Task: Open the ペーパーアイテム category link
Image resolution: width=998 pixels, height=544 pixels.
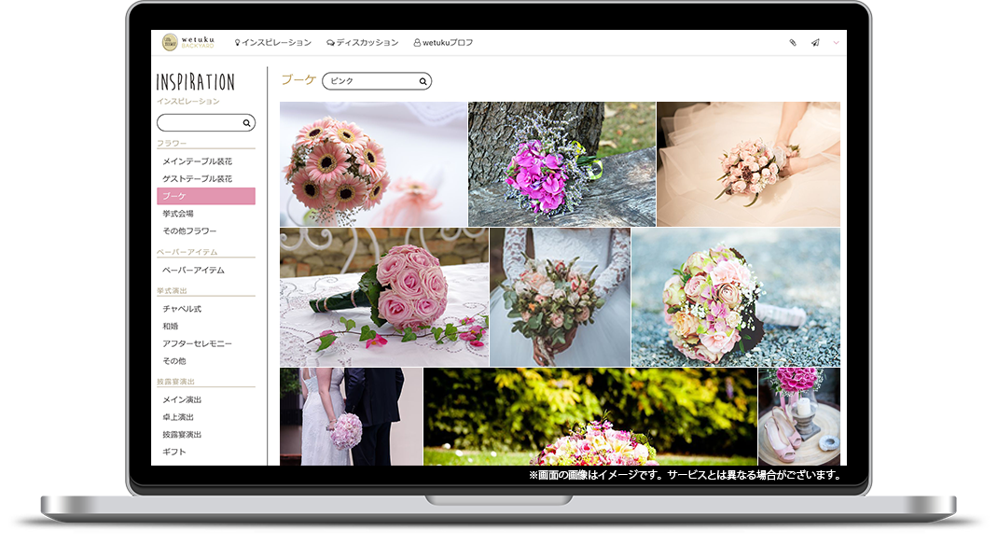Action: tap(193, 271)
